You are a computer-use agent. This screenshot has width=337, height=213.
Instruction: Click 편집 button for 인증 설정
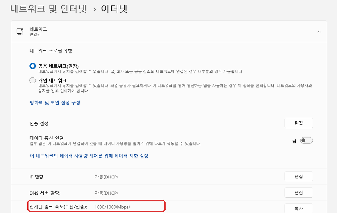[x=298, y=123]
